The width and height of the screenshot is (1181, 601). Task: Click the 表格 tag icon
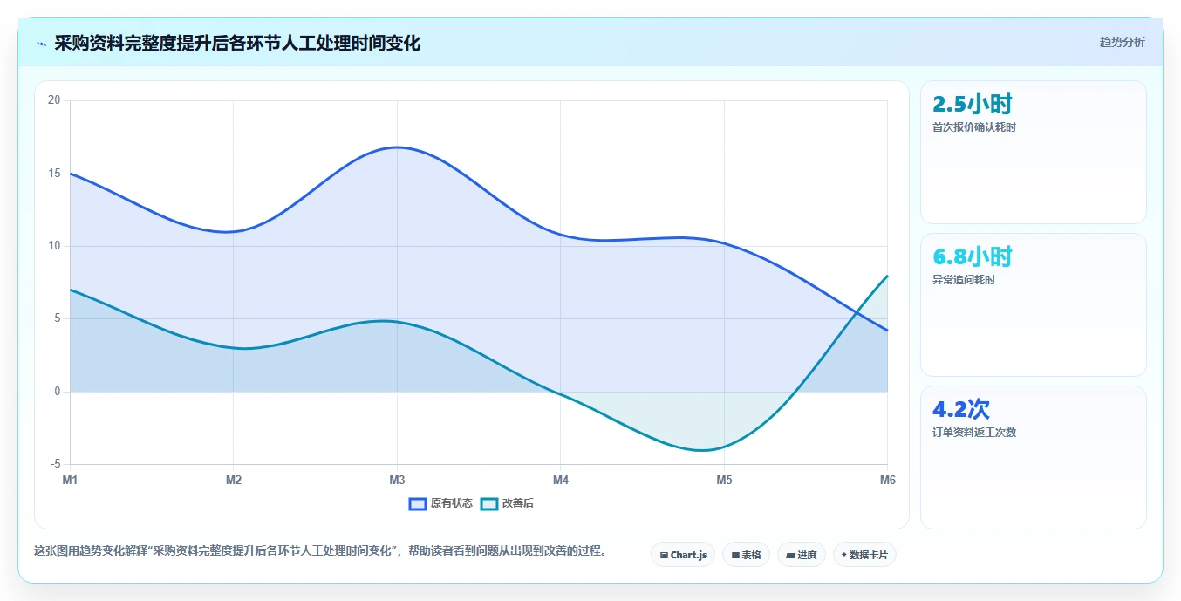[x=735, y=555]
